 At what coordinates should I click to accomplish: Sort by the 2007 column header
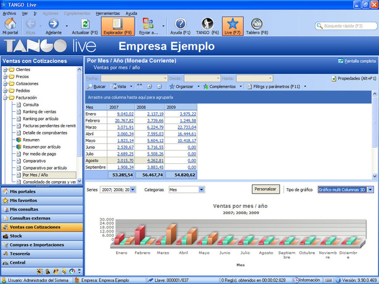tap(121, 107)
